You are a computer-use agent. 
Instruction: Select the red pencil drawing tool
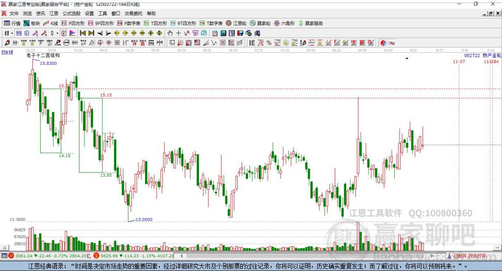tap(7, 43)
